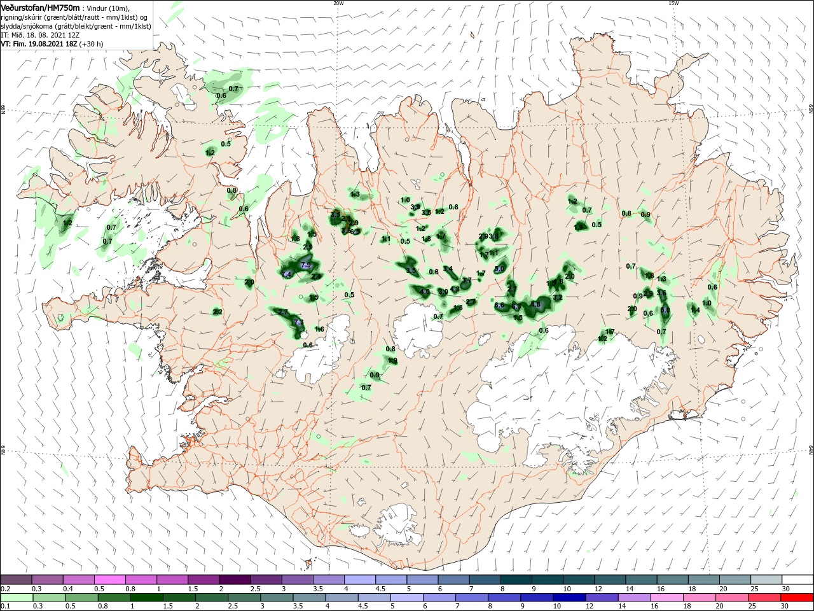The height and width of the screenshot is (611, 814).
Task: Click the 4.3 precipitation value on map
Action: [455, 289]
